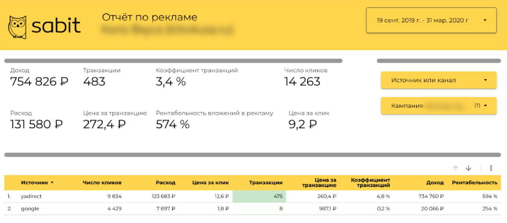Screen dimensions: 507x223
Task: Select the google source row
Action: (30, 209)
